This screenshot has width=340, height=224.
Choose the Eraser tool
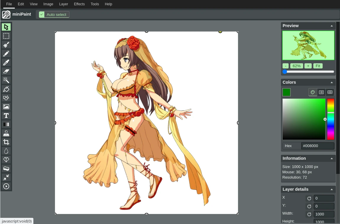pyautogui.click(x=6, y=71)
